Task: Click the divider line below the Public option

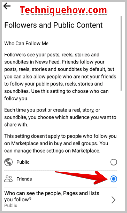Action: pyautogui.click(x=61, y=170)
